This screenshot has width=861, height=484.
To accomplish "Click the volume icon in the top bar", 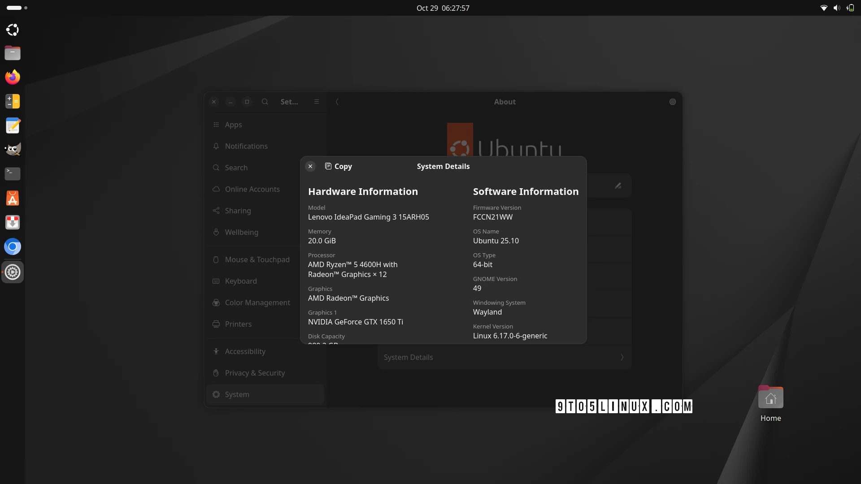I will pyautogui.click(x=836, y=8).
